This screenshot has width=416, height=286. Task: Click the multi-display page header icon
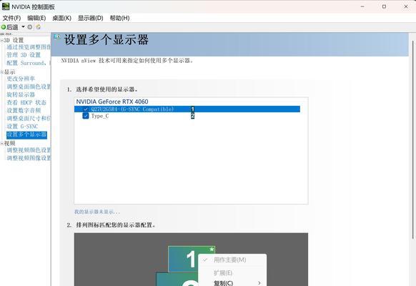[56, 37]
